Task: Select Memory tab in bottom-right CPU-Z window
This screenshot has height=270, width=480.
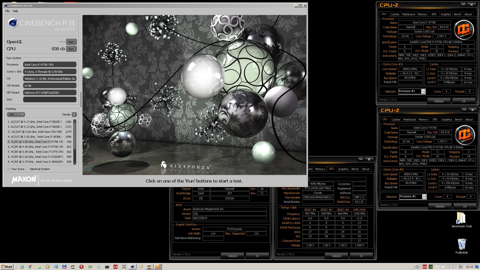Action: coord(423,119)
